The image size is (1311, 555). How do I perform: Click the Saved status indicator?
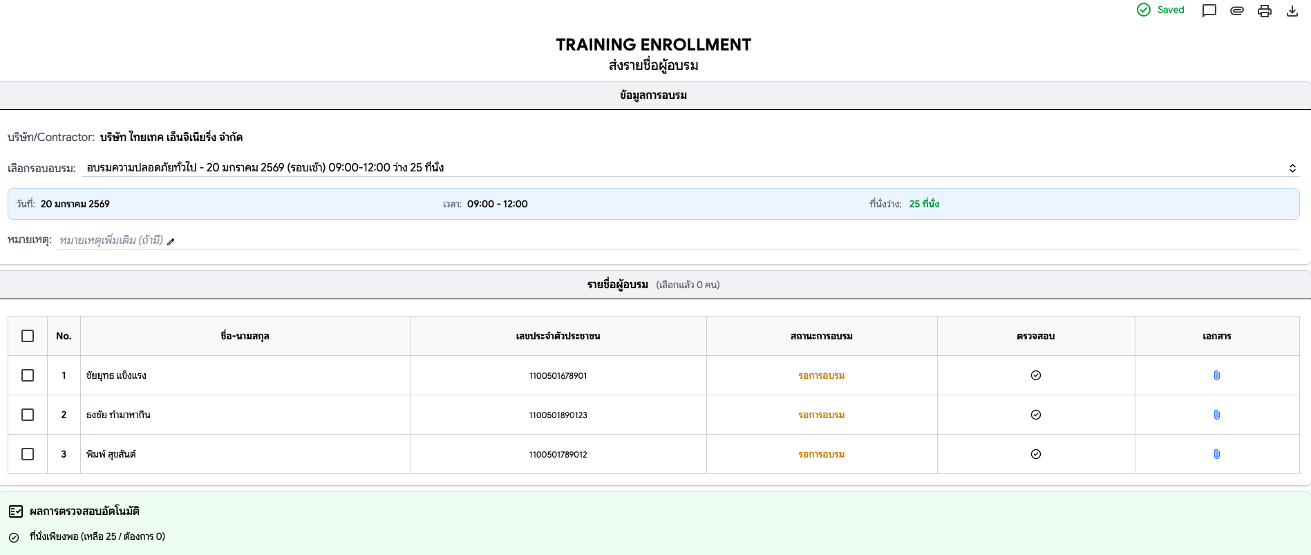point(1161,10)
